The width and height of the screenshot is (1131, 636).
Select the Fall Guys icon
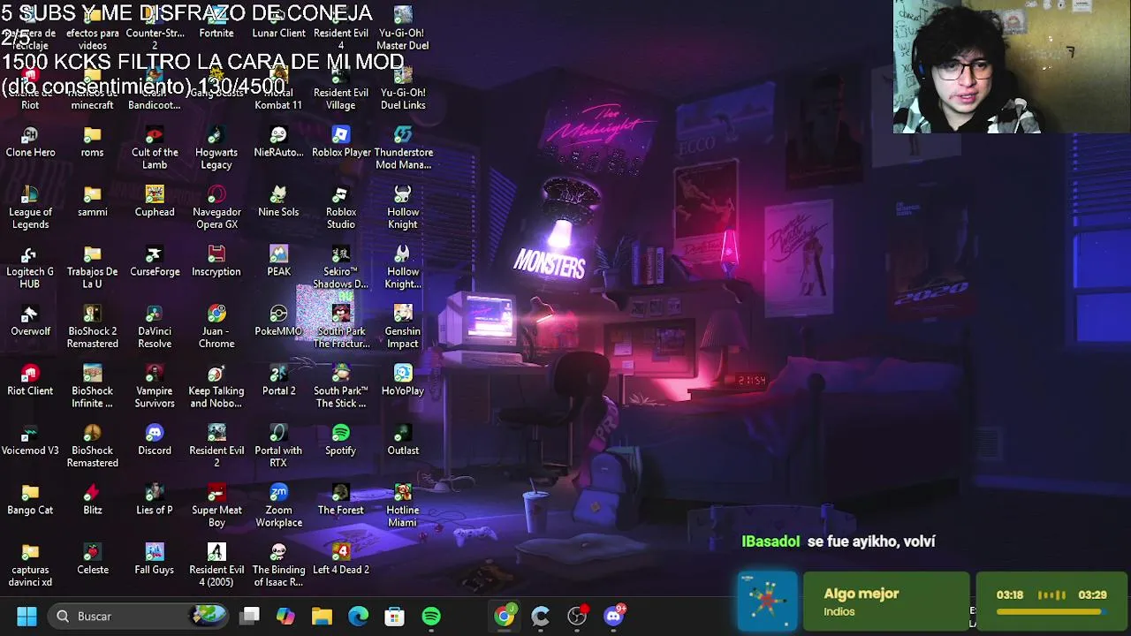coord(155,559)
